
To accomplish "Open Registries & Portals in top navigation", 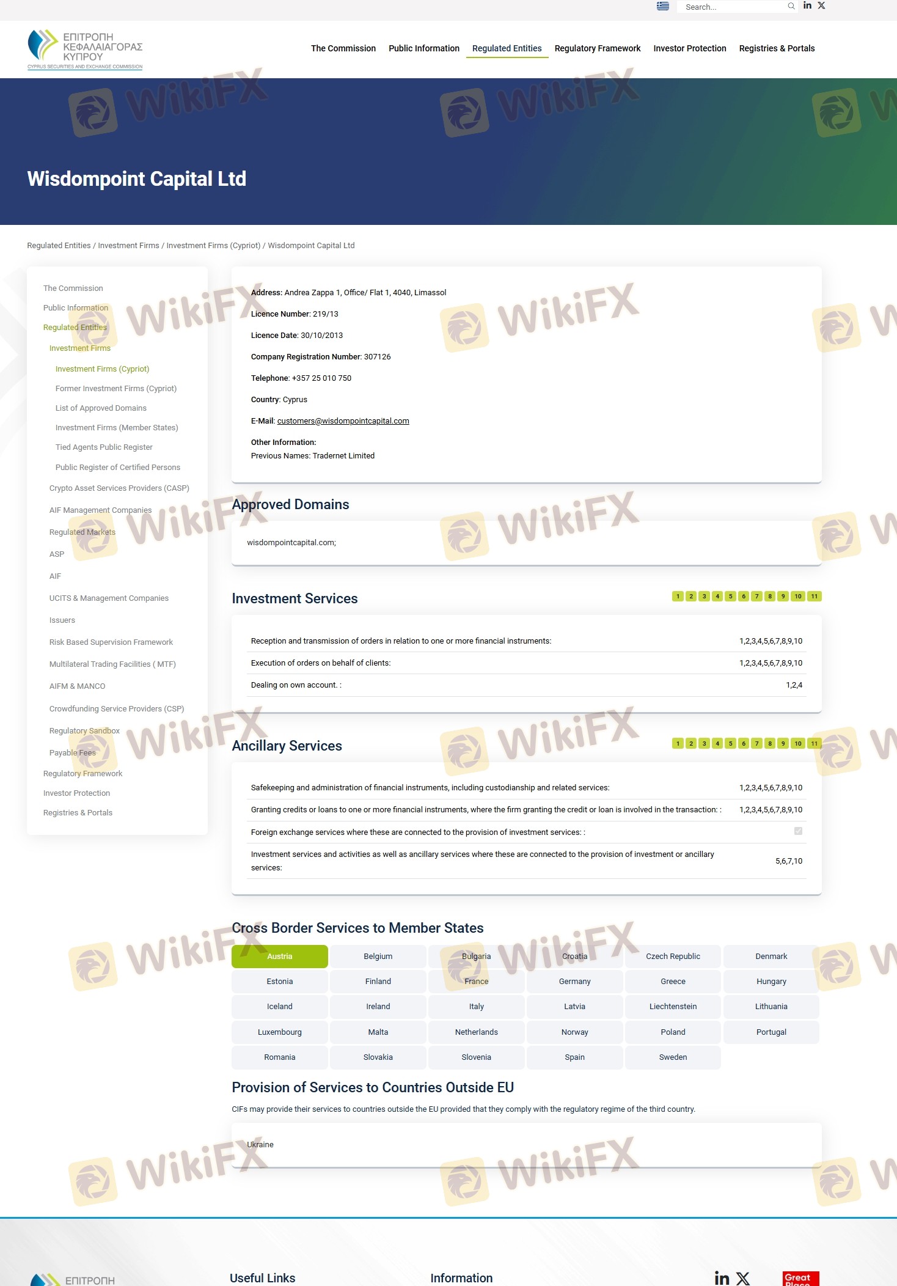I will pyautogui.click(x=777, y=48).
